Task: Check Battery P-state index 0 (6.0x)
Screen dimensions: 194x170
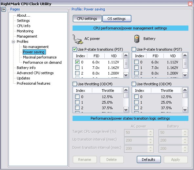Action: (136, 62)
